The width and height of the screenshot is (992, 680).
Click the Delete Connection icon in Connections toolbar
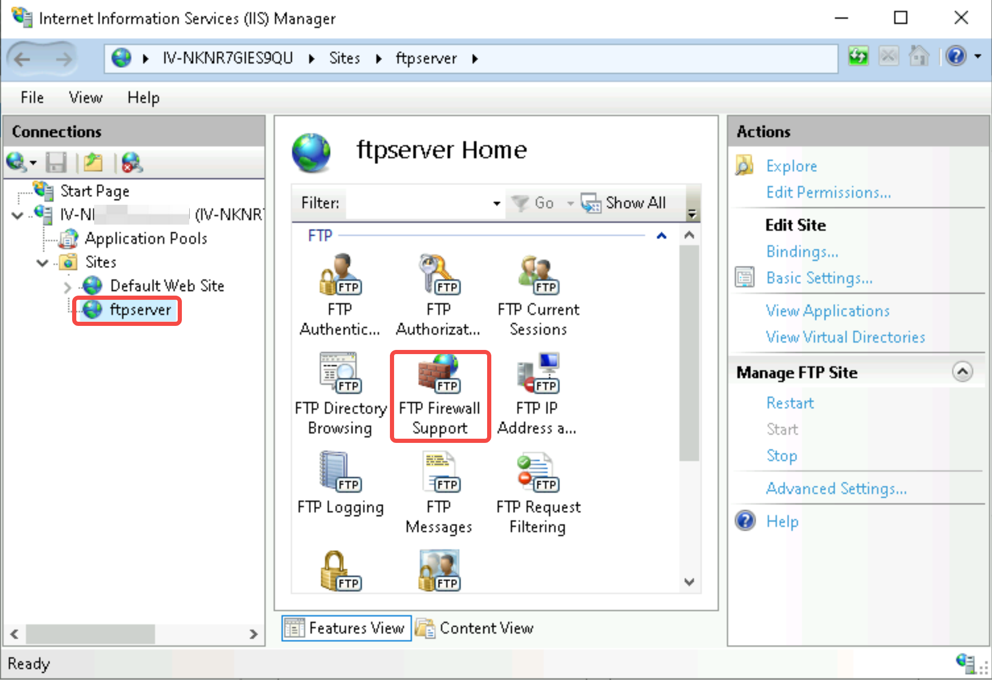(132, 162)
